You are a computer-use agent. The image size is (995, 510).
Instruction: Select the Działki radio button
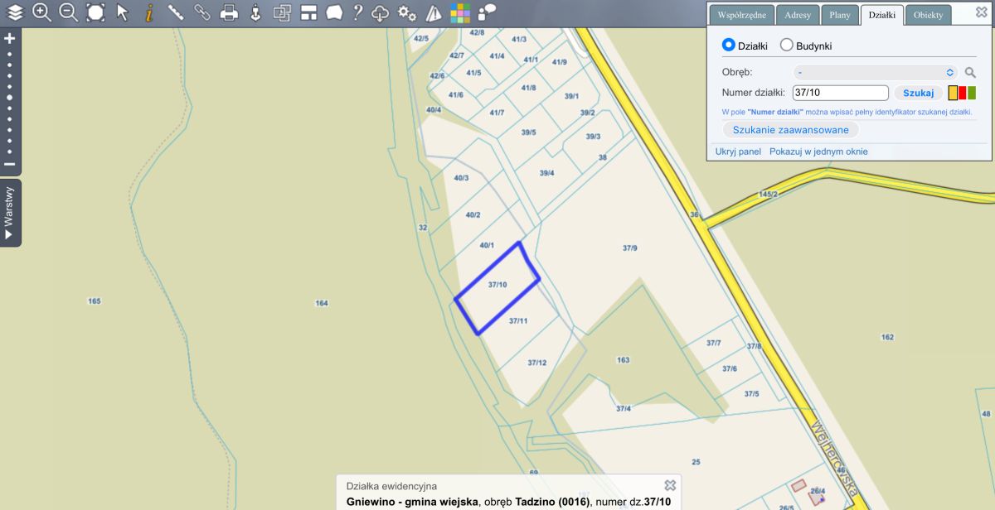(x=729, y=46)
